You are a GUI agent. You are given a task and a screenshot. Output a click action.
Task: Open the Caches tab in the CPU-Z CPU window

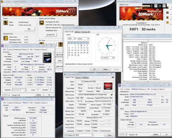coord(10,50)
